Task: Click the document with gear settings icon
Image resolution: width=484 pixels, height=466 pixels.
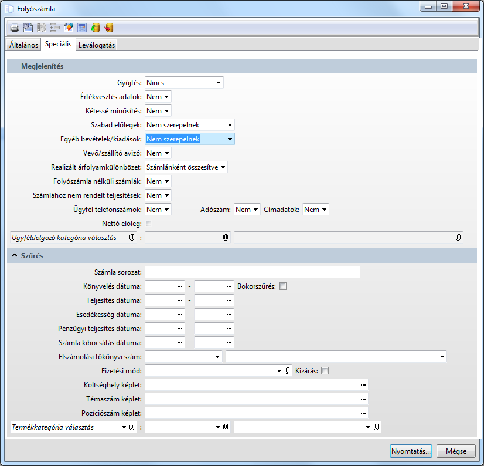Action: [28, 28]
